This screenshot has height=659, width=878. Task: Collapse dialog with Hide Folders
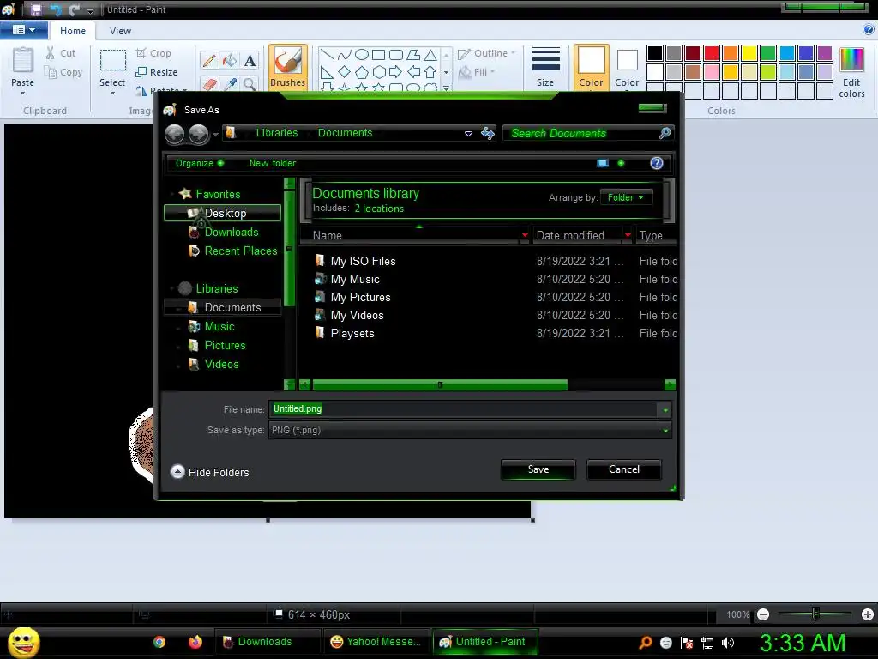[x=209, y=472]
